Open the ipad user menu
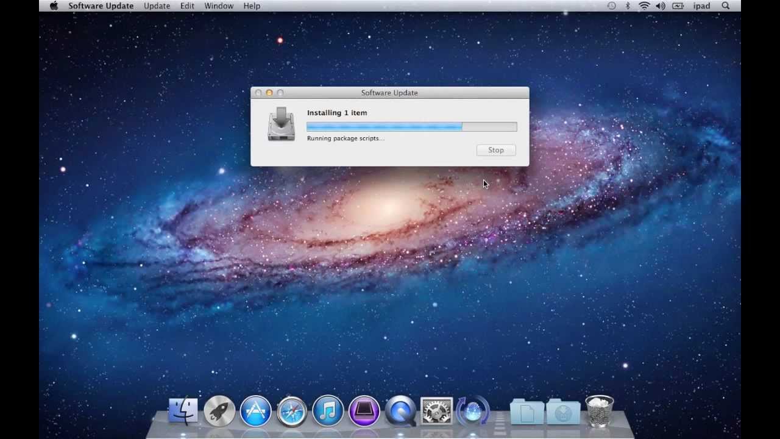This screenshot has width=780, height=439. click(x=701, y=6)
